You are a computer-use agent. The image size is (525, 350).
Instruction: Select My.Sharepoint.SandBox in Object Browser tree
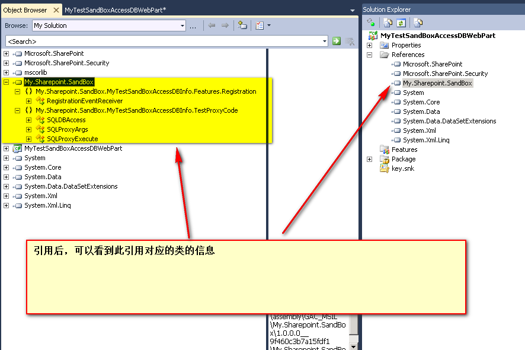(x=59, y=82)
